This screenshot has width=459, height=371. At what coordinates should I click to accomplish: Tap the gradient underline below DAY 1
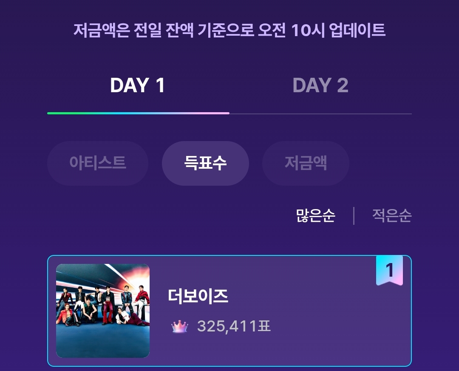pos(138,113)
